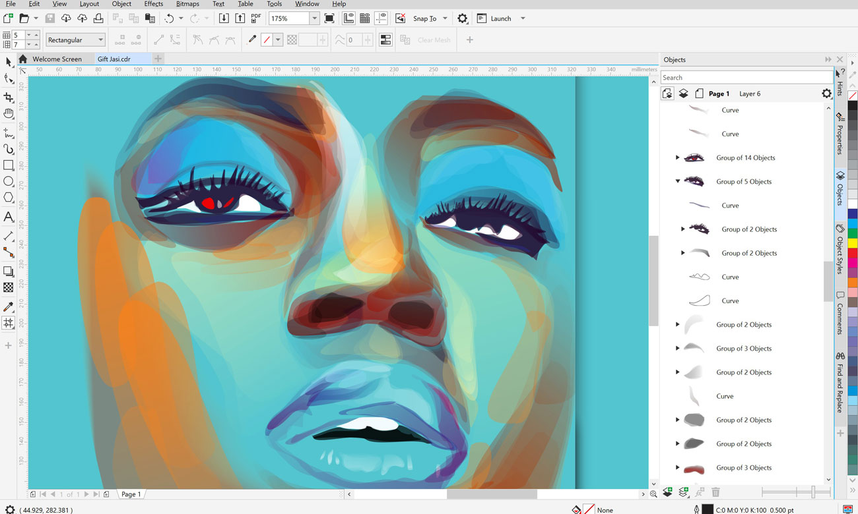Click the Print icon
The image size is (858, 514).
pos(98,18)
